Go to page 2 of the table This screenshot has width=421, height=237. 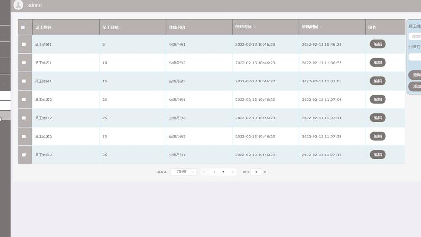[x=223, y=172]
